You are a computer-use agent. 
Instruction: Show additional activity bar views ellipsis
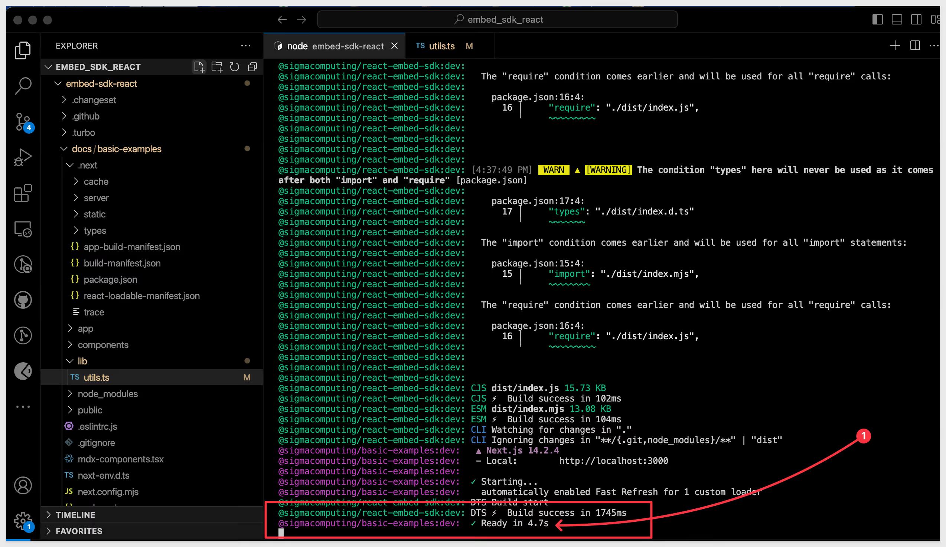point(23,406)
